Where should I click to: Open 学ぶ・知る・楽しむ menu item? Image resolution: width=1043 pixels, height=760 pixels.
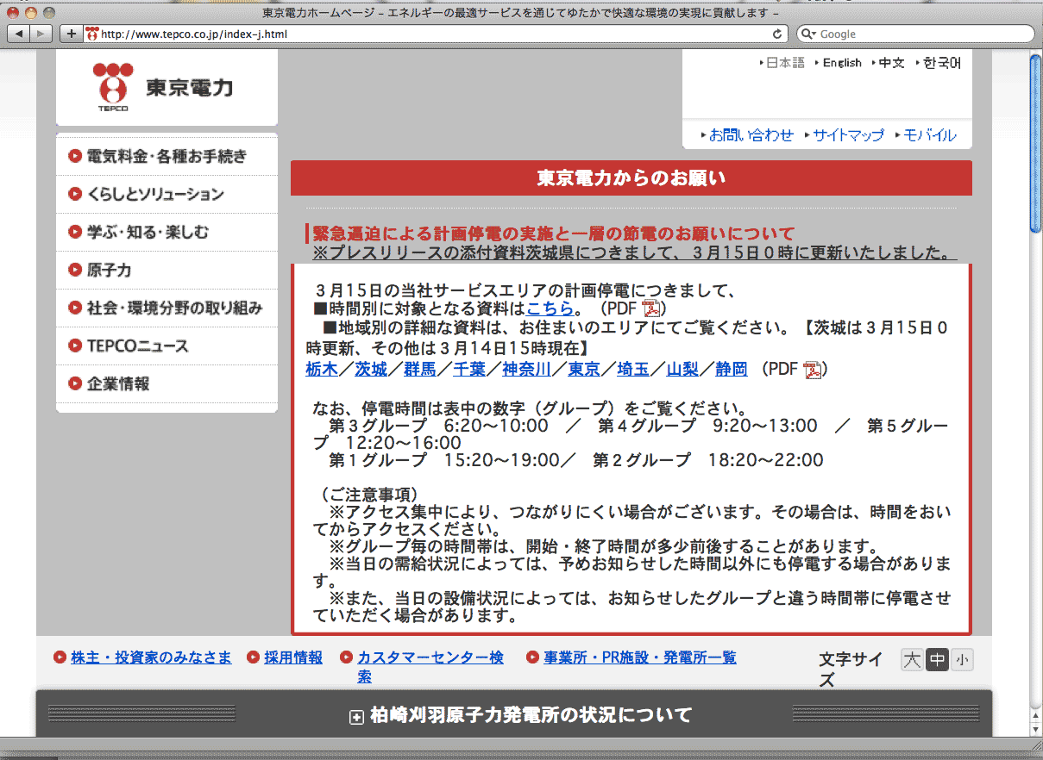tap(167, 232)
